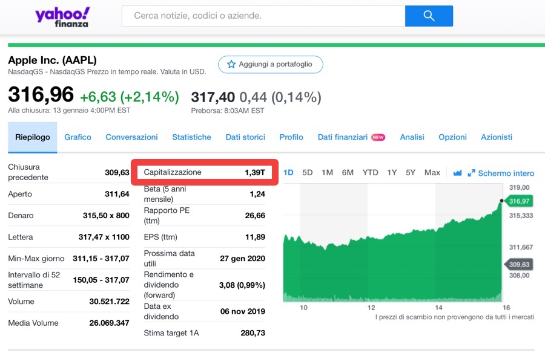Open the Grafico tab
This screenshot has width=545, height=356.
coord(78,137)
